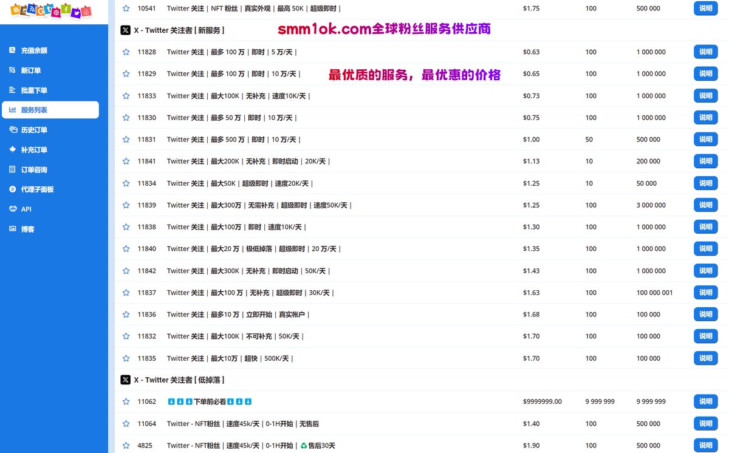View 说明 for service 11841
Viewport: 729px width, 453px height.
(705, 162)
